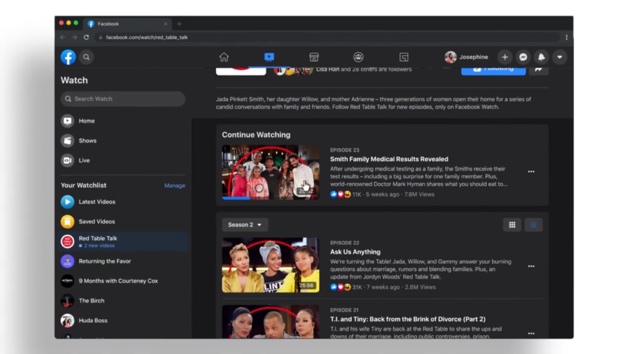The height and width of the screenshot is (354, 624).
Task: Open Ask Us Anything episode title
Action: [x=355, y=252]
